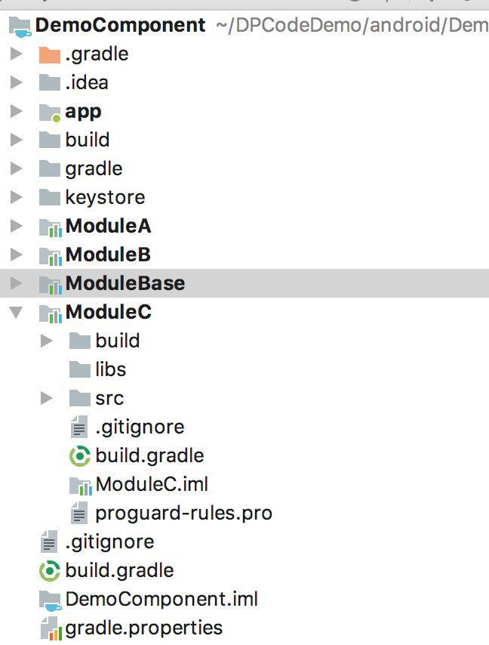Select the DemoComponent project root
This screenshot has width=489, height=645.
119,26
